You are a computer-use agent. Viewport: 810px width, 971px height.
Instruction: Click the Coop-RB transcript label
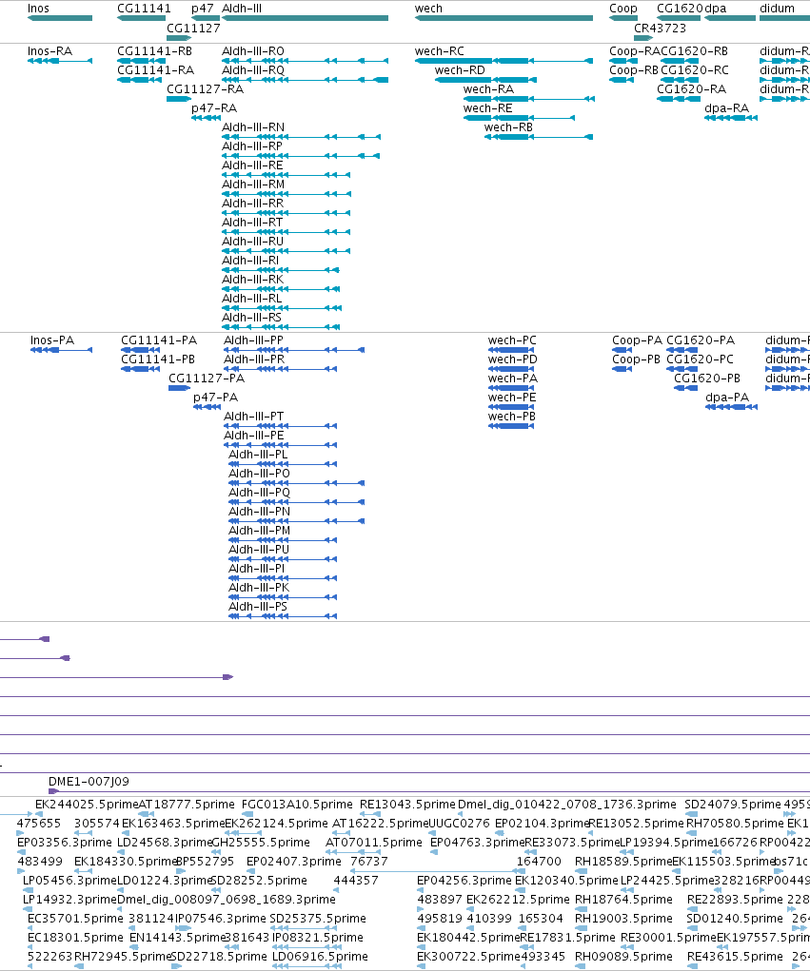point(633,70)
